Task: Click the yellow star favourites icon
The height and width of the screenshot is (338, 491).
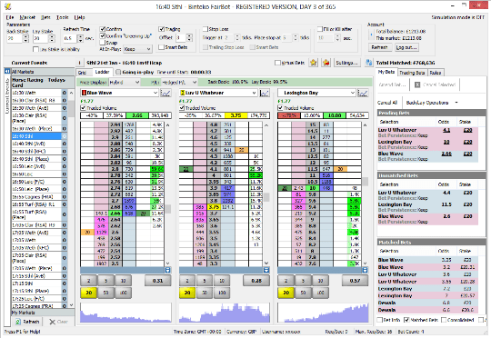Action: coord(313,63)
